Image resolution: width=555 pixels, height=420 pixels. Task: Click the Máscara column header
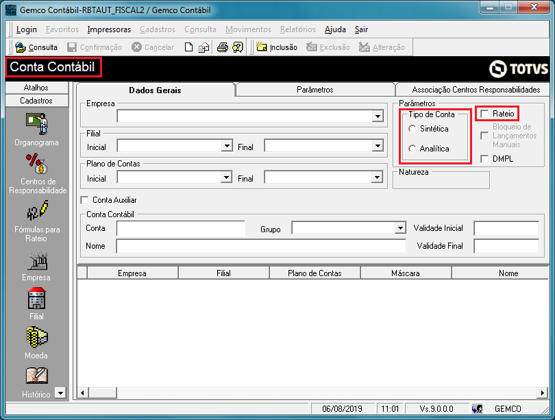pos(406,273)
